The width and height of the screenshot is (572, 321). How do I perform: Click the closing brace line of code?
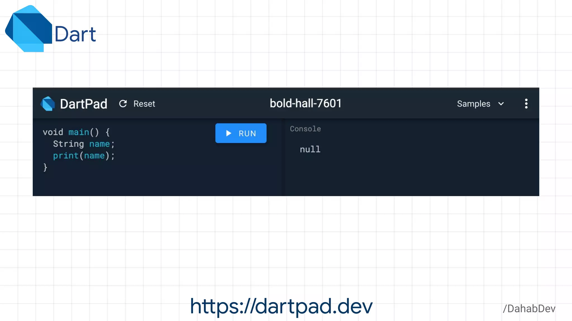[45, 167]
